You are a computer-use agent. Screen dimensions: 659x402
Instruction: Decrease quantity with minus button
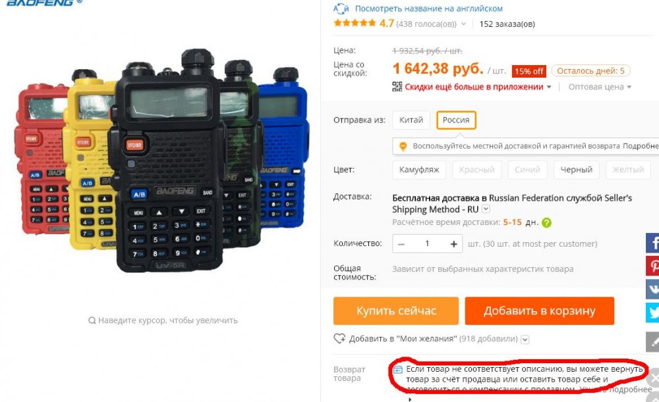coord(401,244)
